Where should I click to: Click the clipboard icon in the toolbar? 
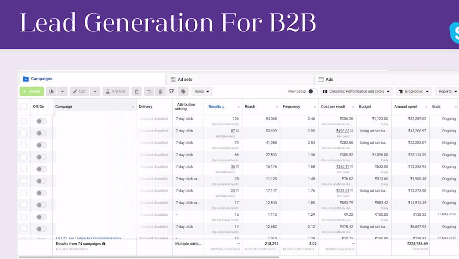coord(137,91)
